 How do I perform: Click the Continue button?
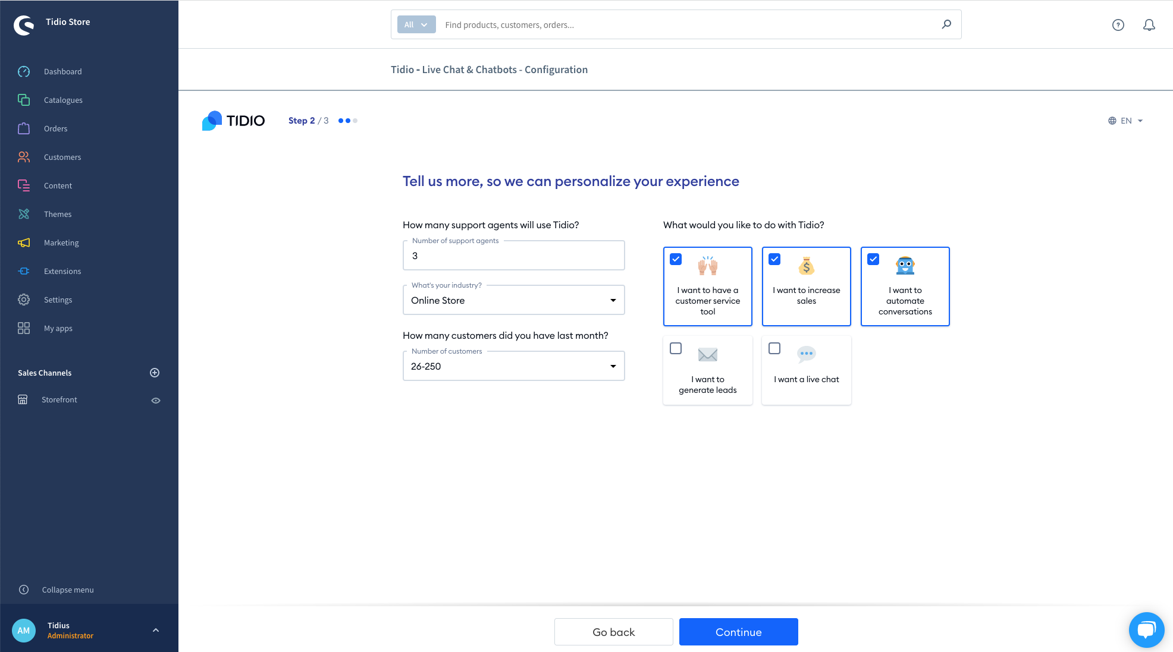coord(739,632)
